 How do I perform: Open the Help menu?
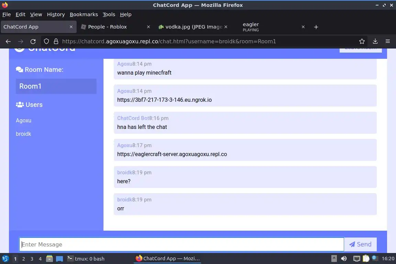[125, 14]
